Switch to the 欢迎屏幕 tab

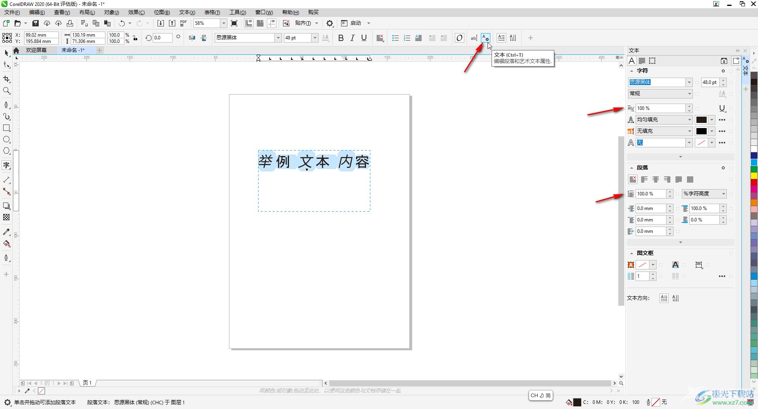point(36,50)
